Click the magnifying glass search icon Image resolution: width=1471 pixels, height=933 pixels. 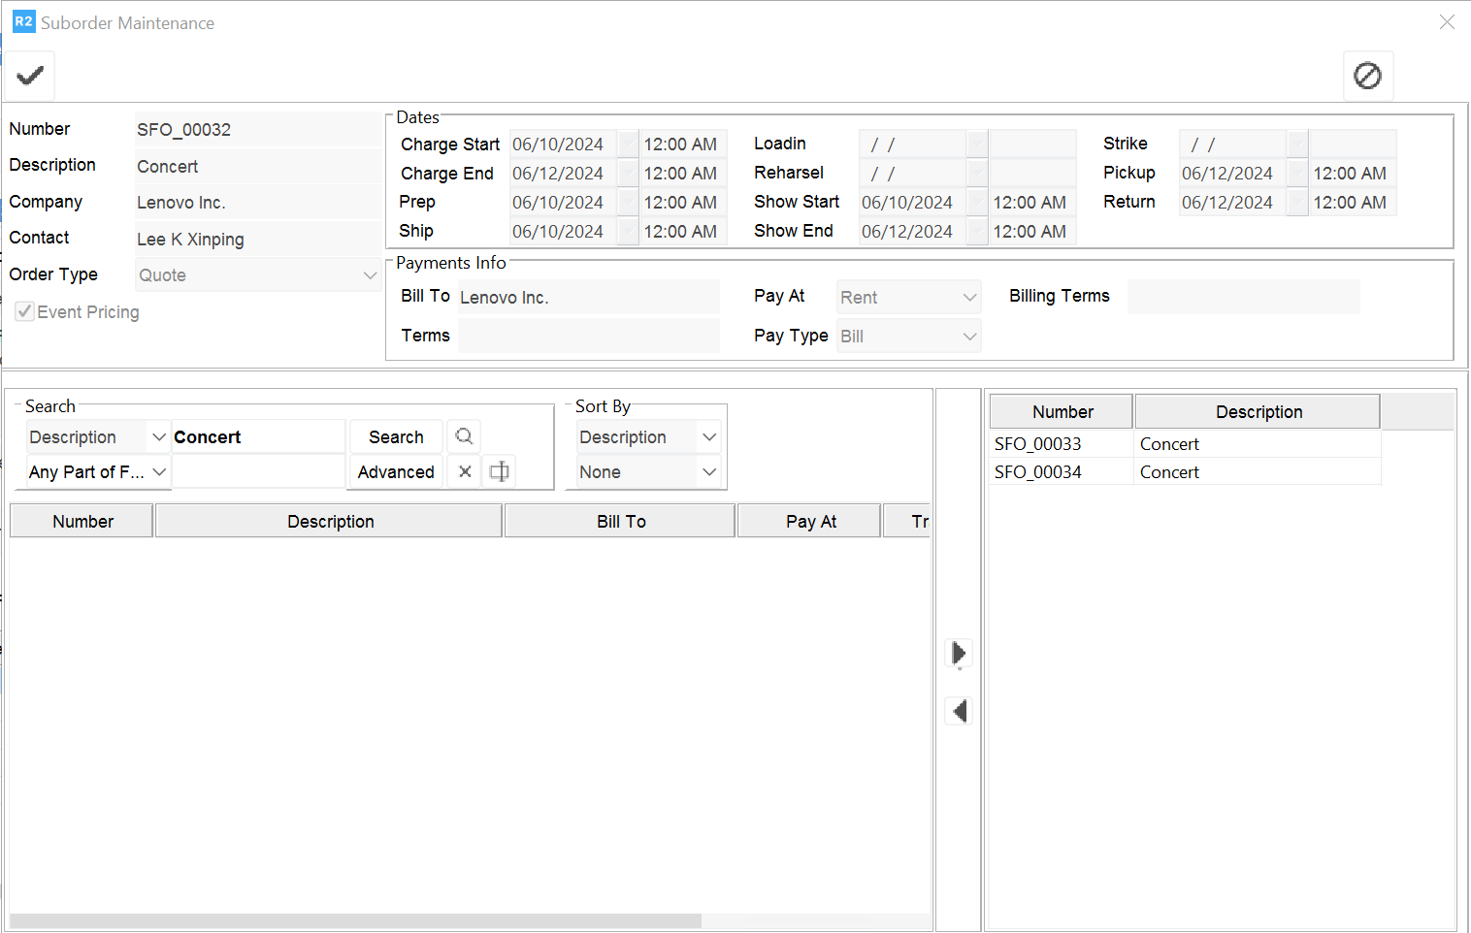pyautogui.click(x=464, y=436)
